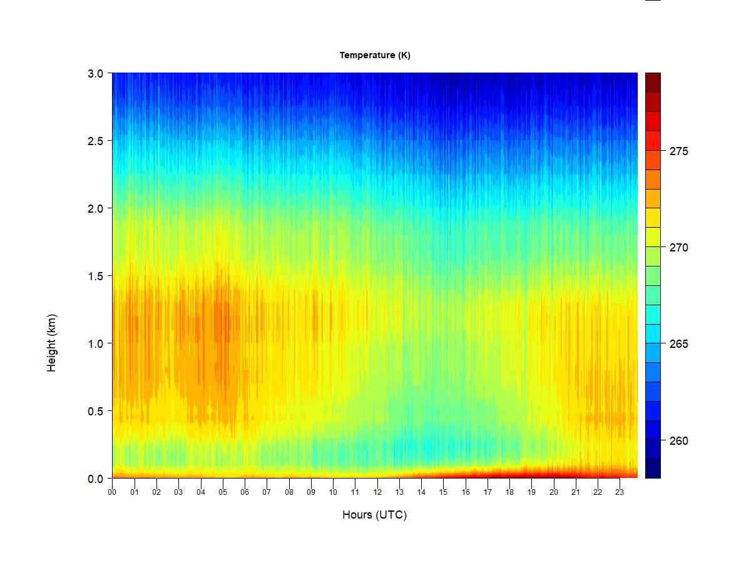Click the 'Height (km)' axis label
Viewport: 751px width, 563px height.
pyautogui.click(x=52, y=343)
